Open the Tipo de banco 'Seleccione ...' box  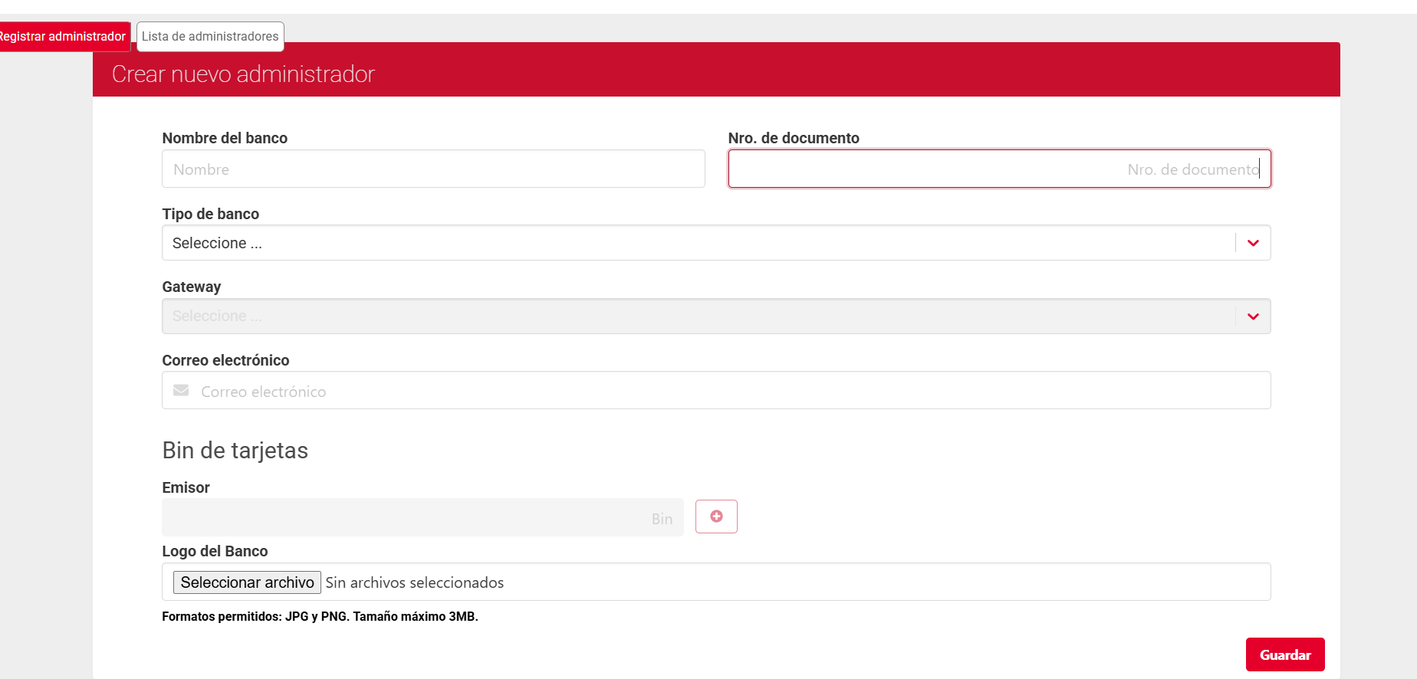690,243
